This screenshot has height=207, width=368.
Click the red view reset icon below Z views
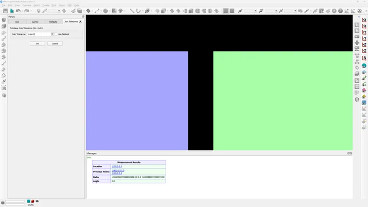click(x=364, y=58)
